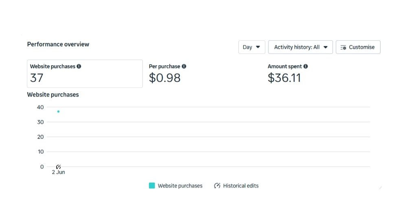Open the Activity history: All dropdown
Image resolution: width=407 pixels, height=224 pixels.
[x=300, y=47]
